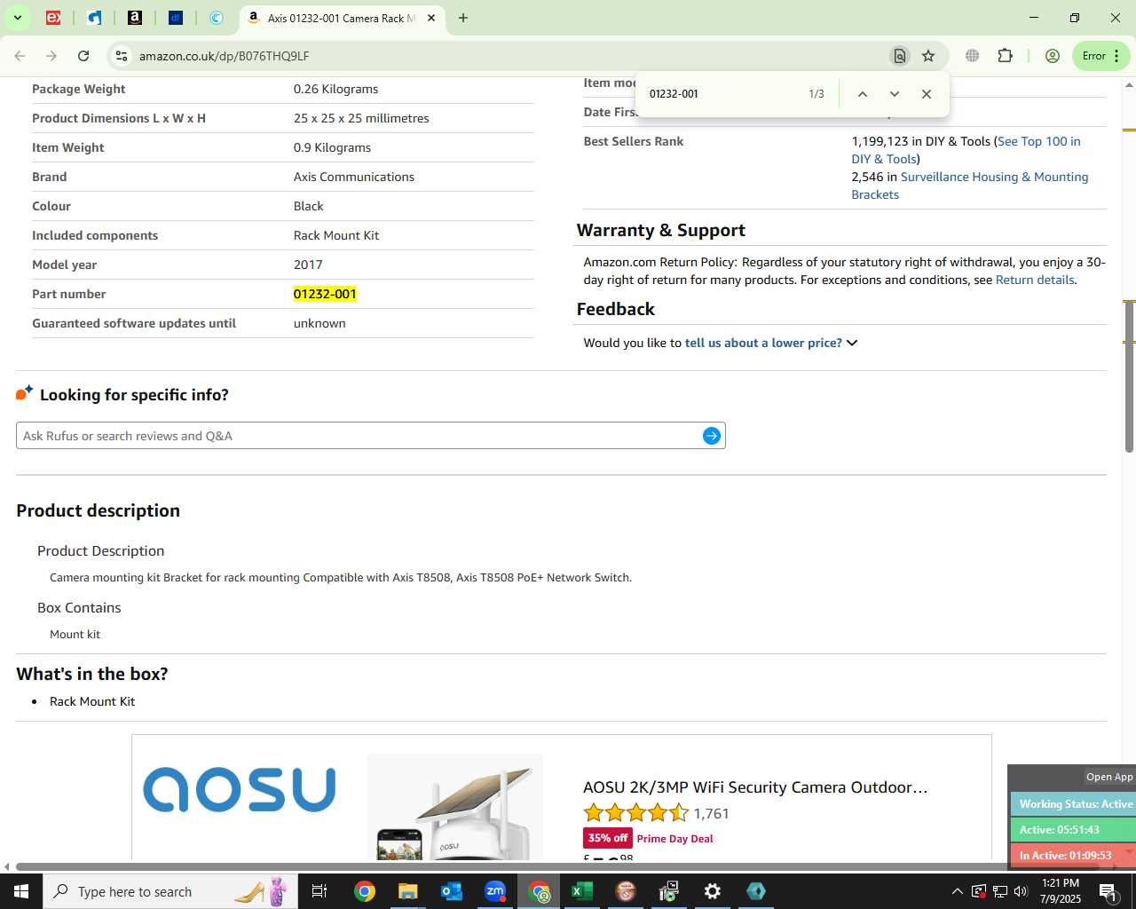Click the address bar URL
This screenshot has width=1136, height=909.
pos(225,56)
